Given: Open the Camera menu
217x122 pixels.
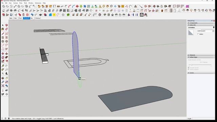Looking at the screenshot, I should pos(15,3).
